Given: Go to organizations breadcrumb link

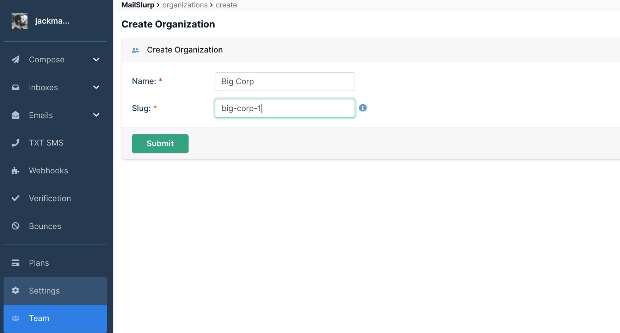Looking at the screenshot, I should point(185,5).
